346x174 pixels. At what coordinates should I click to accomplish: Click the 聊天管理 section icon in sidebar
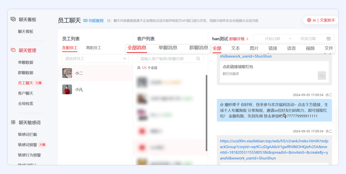pos(13,50)
